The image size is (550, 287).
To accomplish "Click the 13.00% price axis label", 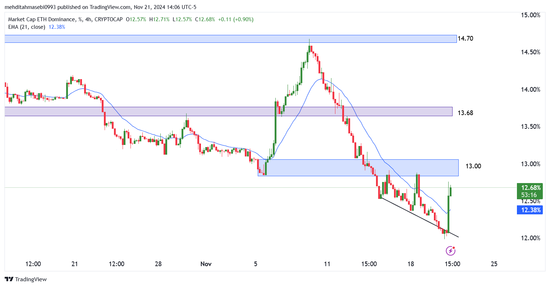I will (531, 164).
